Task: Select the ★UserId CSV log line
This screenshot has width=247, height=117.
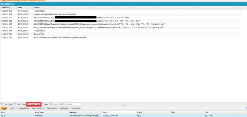Action: [x=121, y=34]
